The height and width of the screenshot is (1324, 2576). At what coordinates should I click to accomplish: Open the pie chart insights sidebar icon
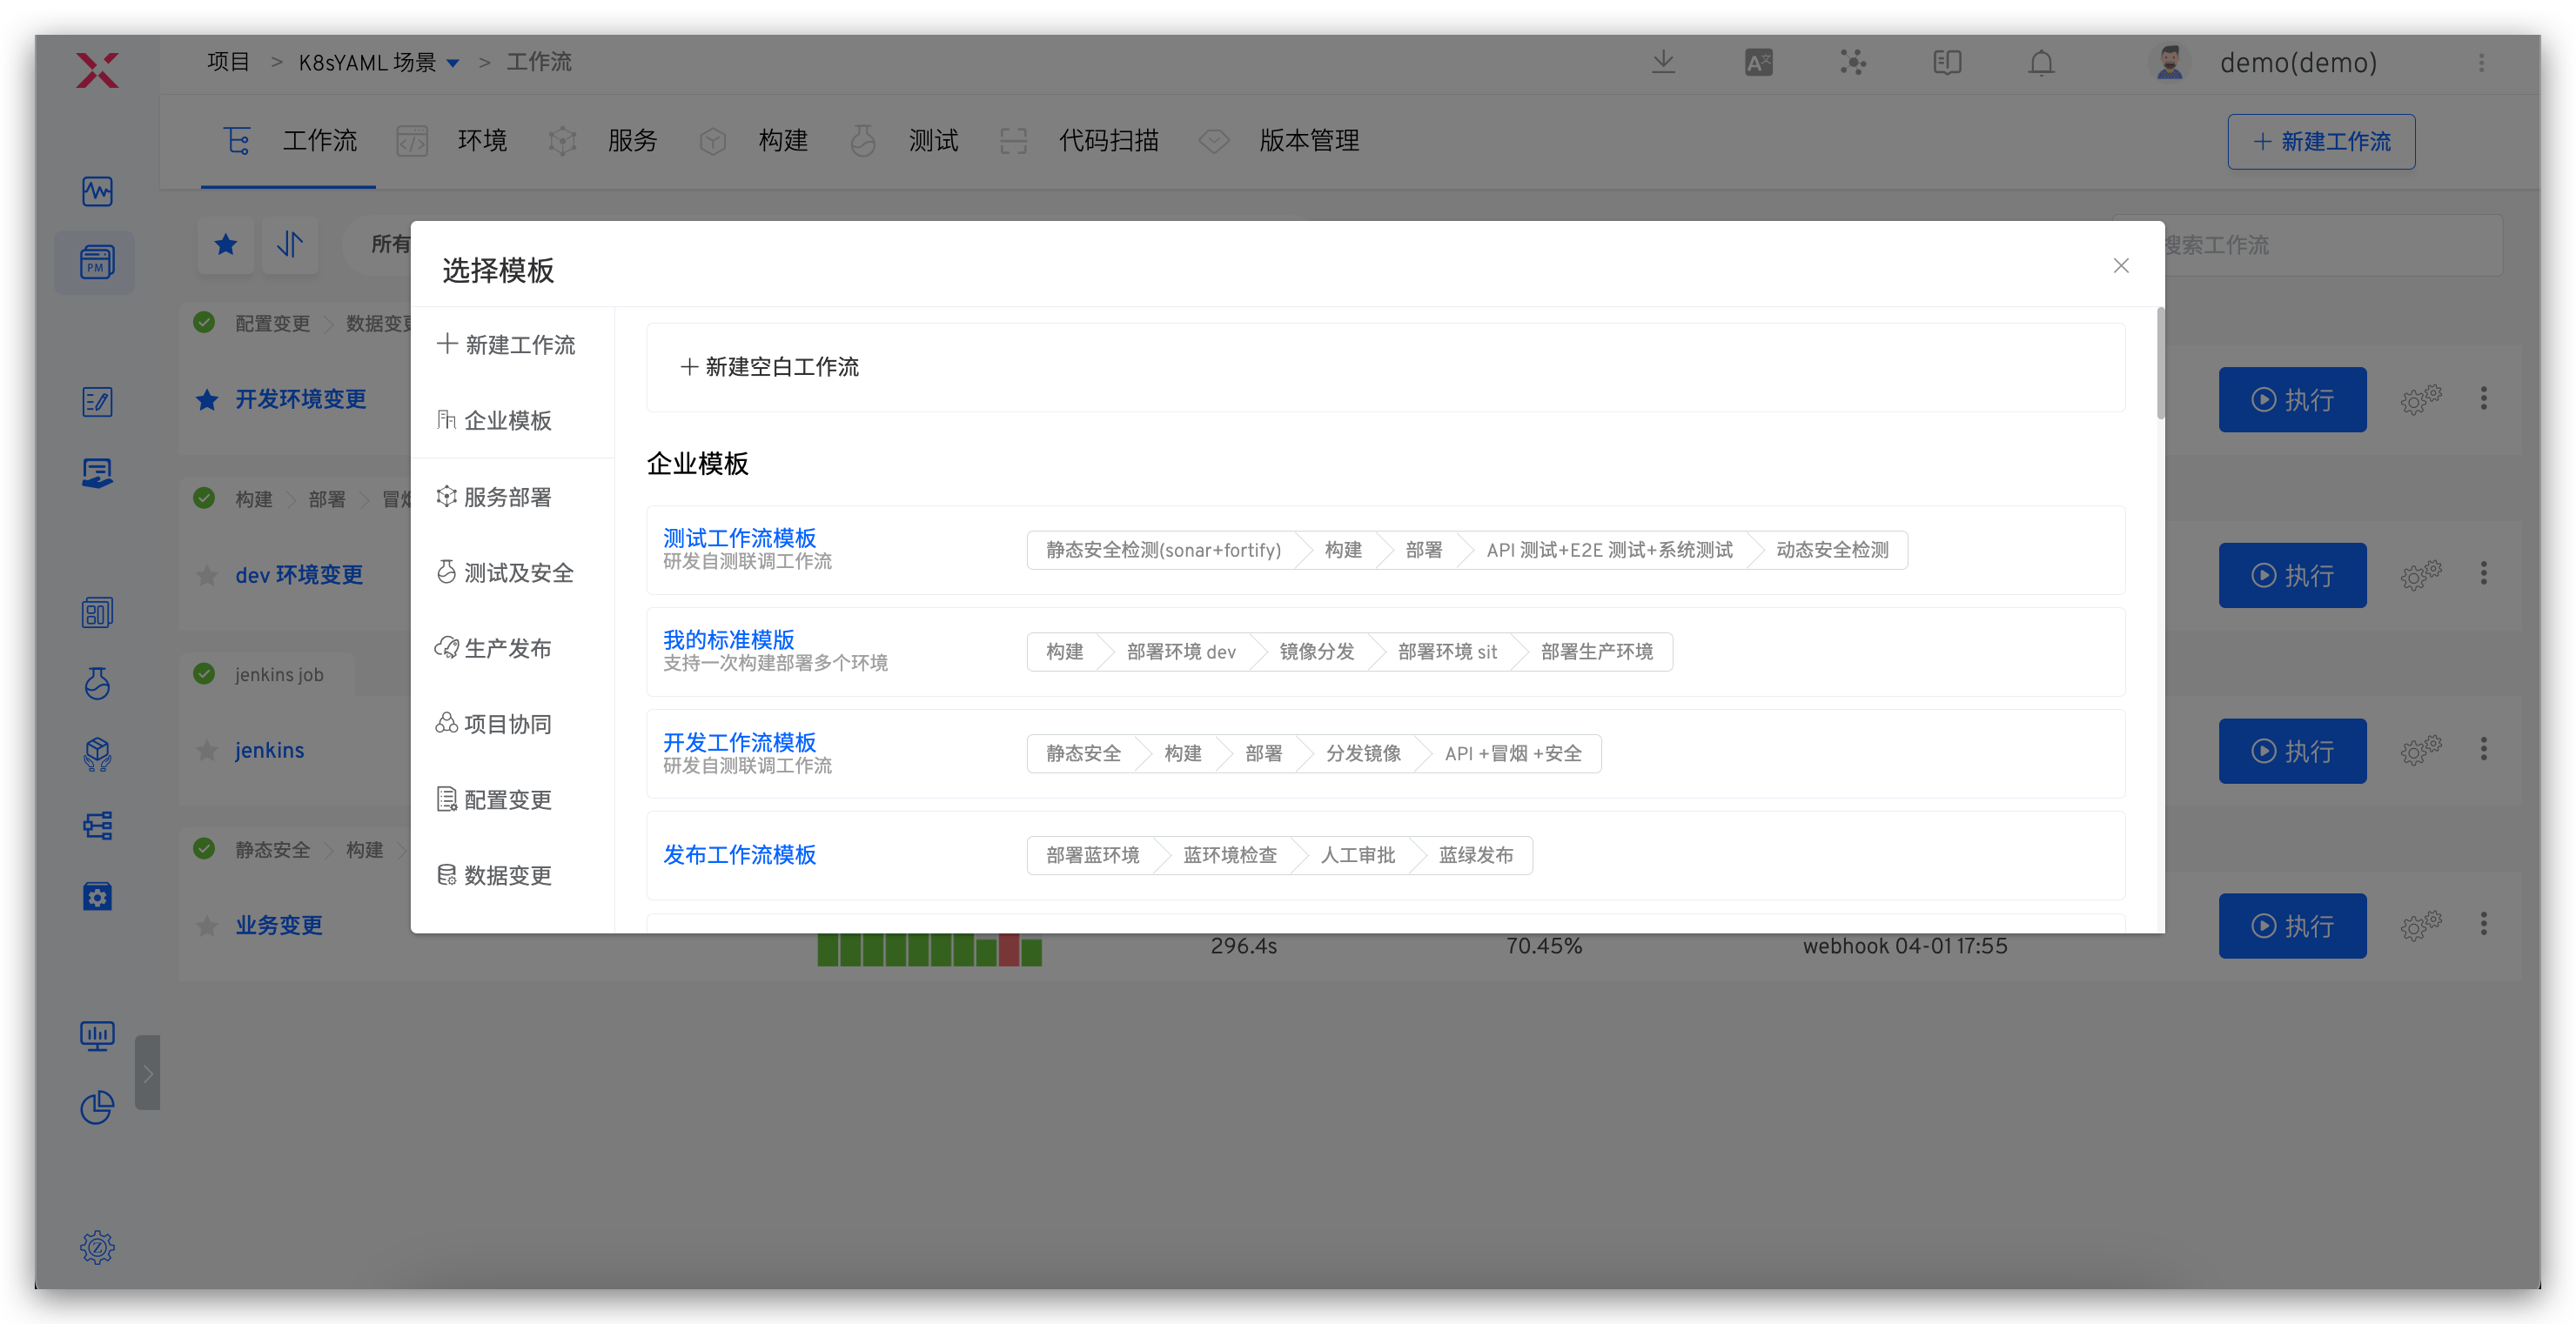click(97, 1107)
